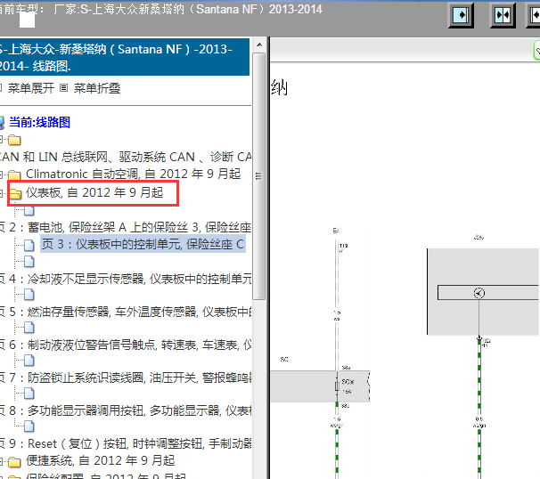Click the page icon above 页 9 entry
This screenshot has height=479, width=540.
29,426
